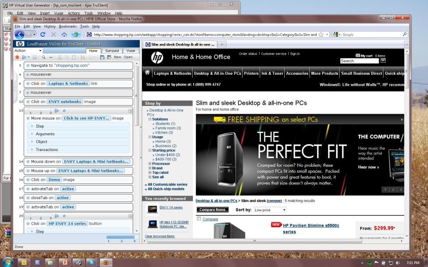Click the Paste clipboard icon in TruClient toolbar

[x=74, y=57]
